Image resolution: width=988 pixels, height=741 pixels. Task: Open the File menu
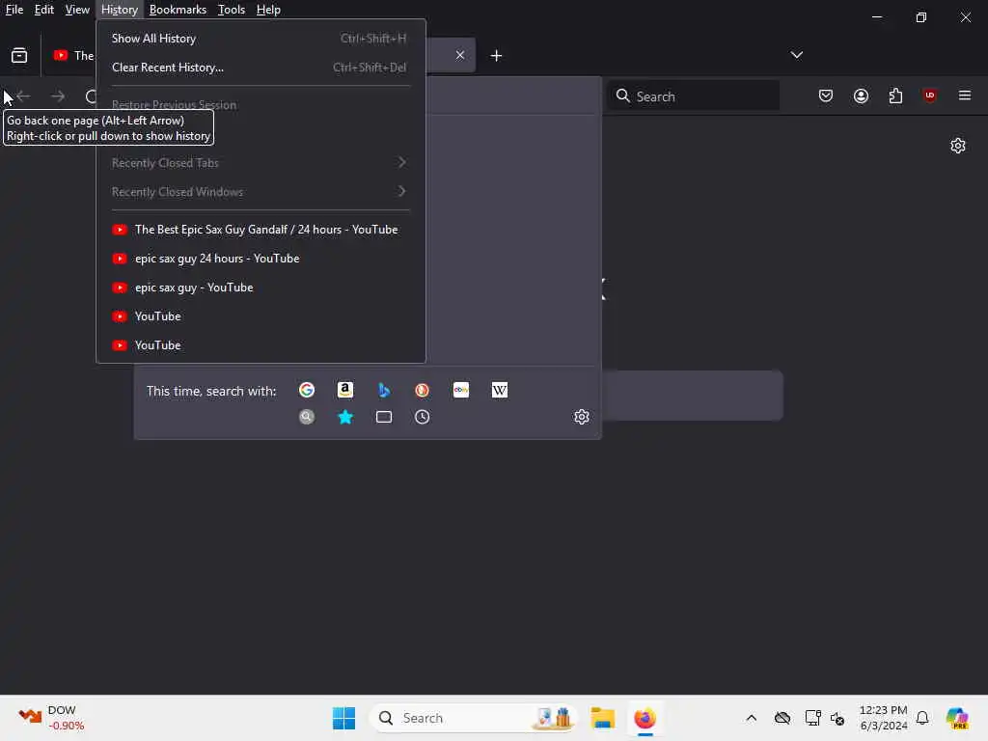click(14, 10)
